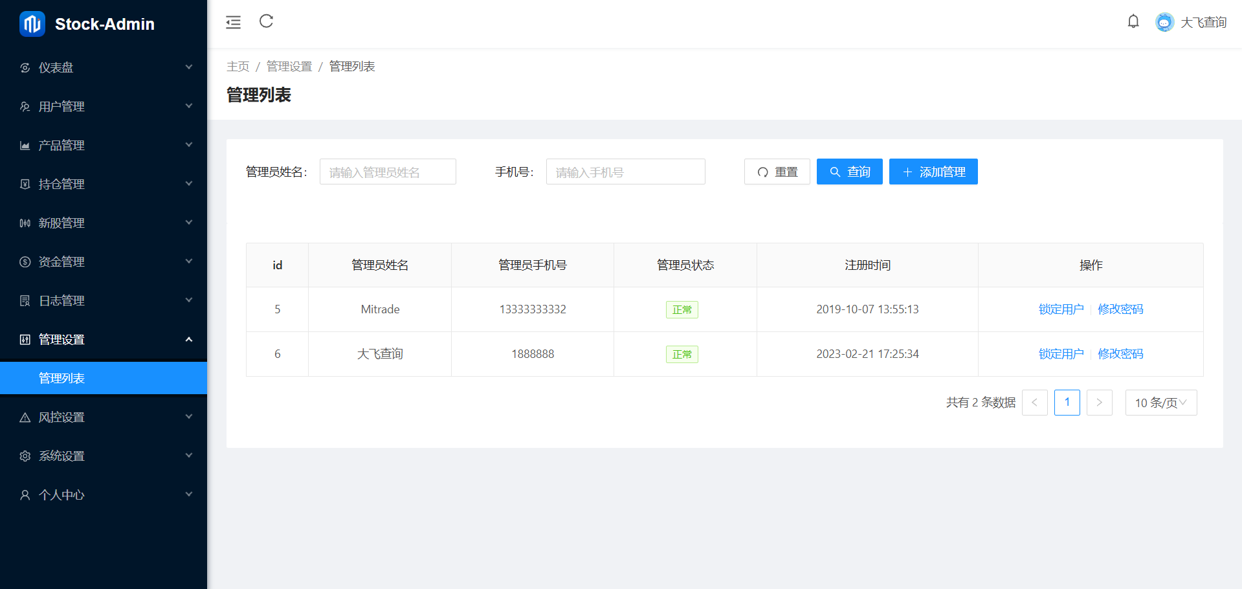1242x589 pixels.
Task: Click the 系统设置 gear icon
Action: tap(25, 456)
